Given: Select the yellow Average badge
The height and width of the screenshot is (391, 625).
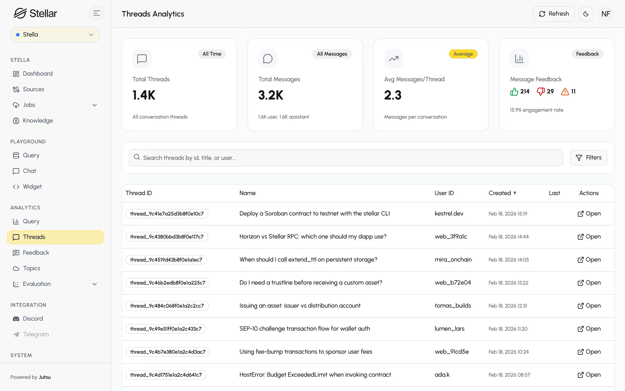Looking at the screenshot, I should tap(463, 54).
